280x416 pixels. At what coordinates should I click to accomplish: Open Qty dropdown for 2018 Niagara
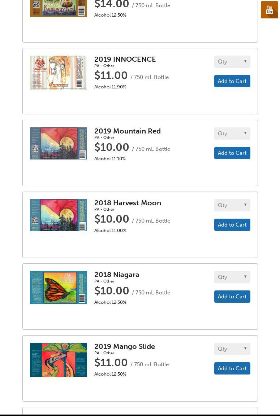tap(232, 277)
